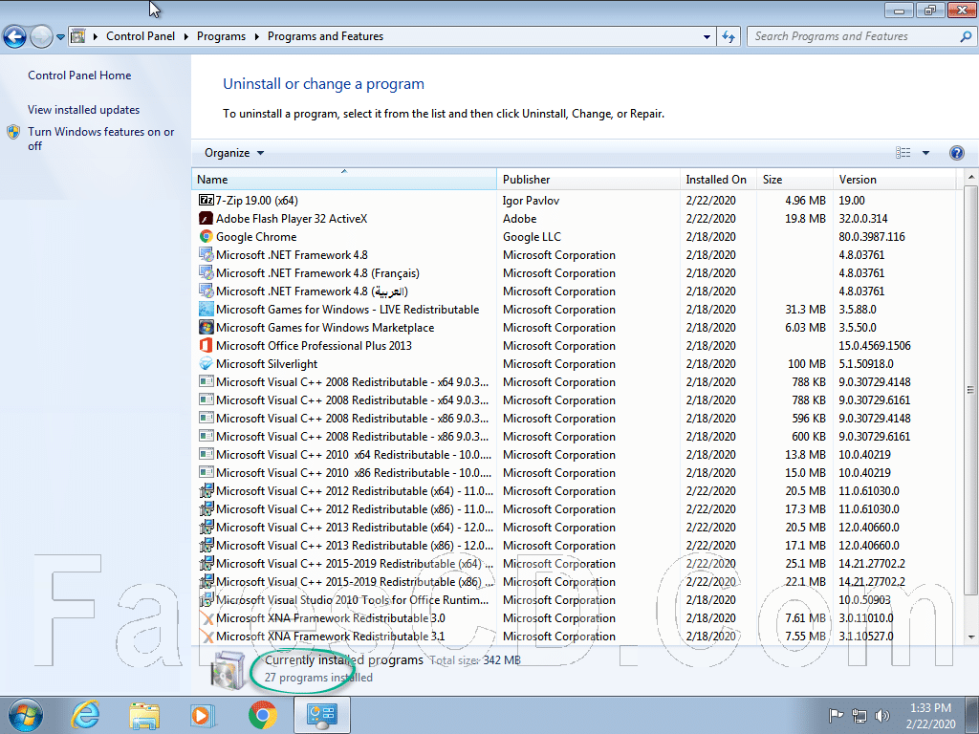Click the Change your view icon
979x734 pixels.
(903, 153)
